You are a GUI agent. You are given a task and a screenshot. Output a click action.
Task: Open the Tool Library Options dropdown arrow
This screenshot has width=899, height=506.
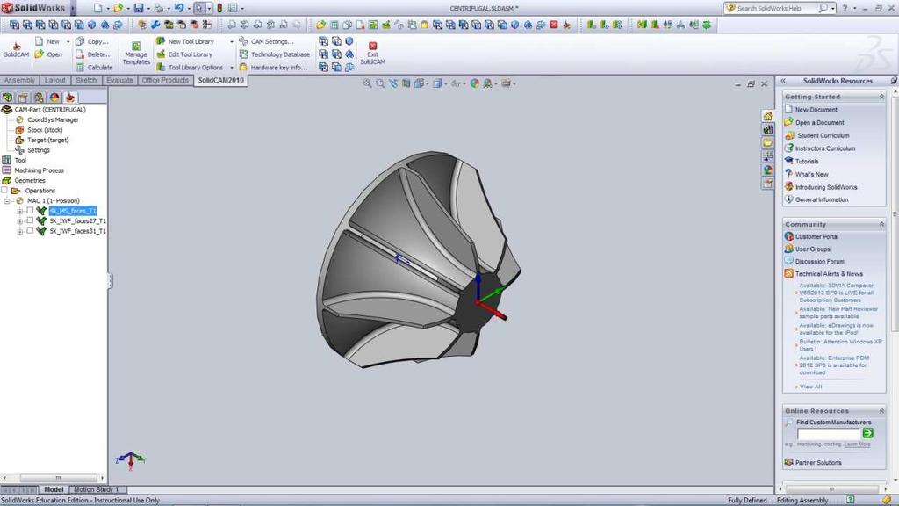pos(232,68)
